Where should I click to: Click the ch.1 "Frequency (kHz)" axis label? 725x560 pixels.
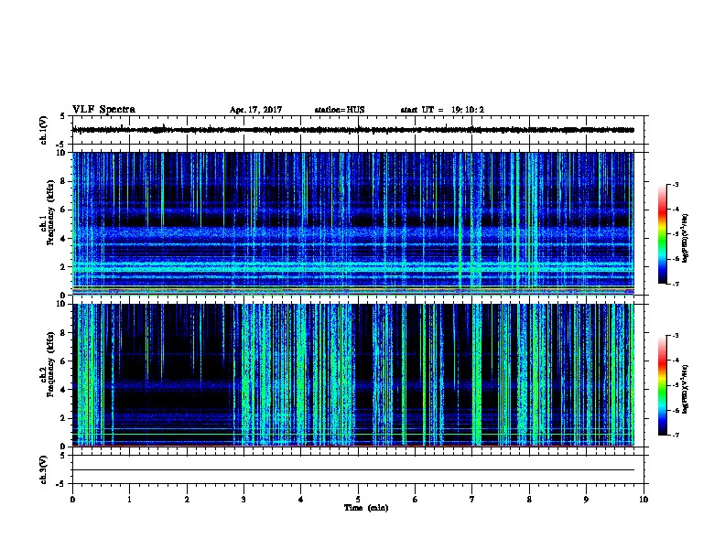click(51, 212)
